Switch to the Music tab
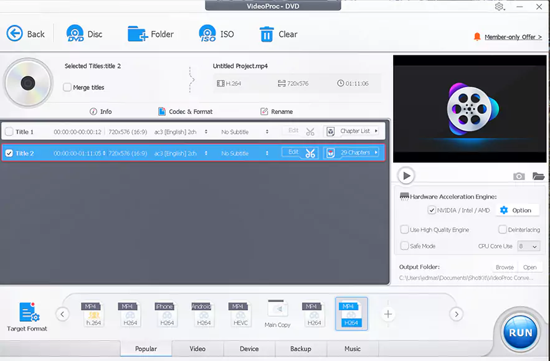Screen dimensions: 550x361 click(x=353, y=349)
